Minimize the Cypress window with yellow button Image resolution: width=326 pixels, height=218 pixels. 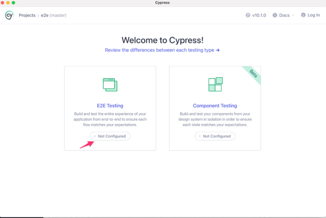(x=8, y=3)
